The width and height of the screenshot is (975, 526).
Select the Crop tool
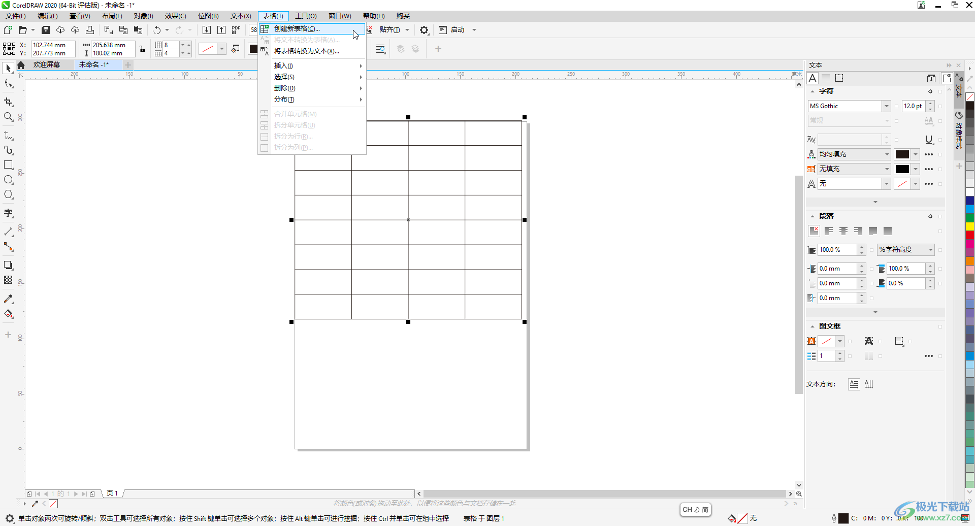coord(8,102)
